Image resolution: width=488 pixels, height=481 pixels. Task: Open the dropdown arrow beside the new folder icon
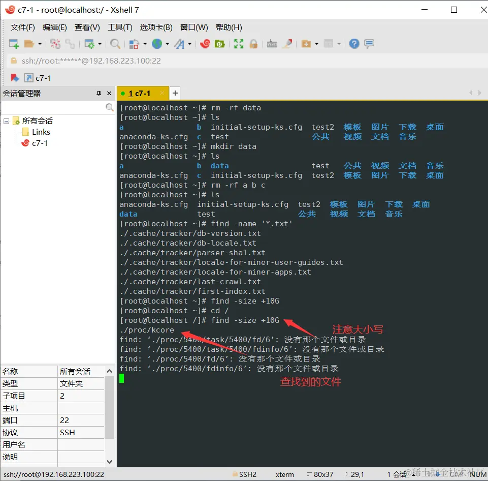317,44
